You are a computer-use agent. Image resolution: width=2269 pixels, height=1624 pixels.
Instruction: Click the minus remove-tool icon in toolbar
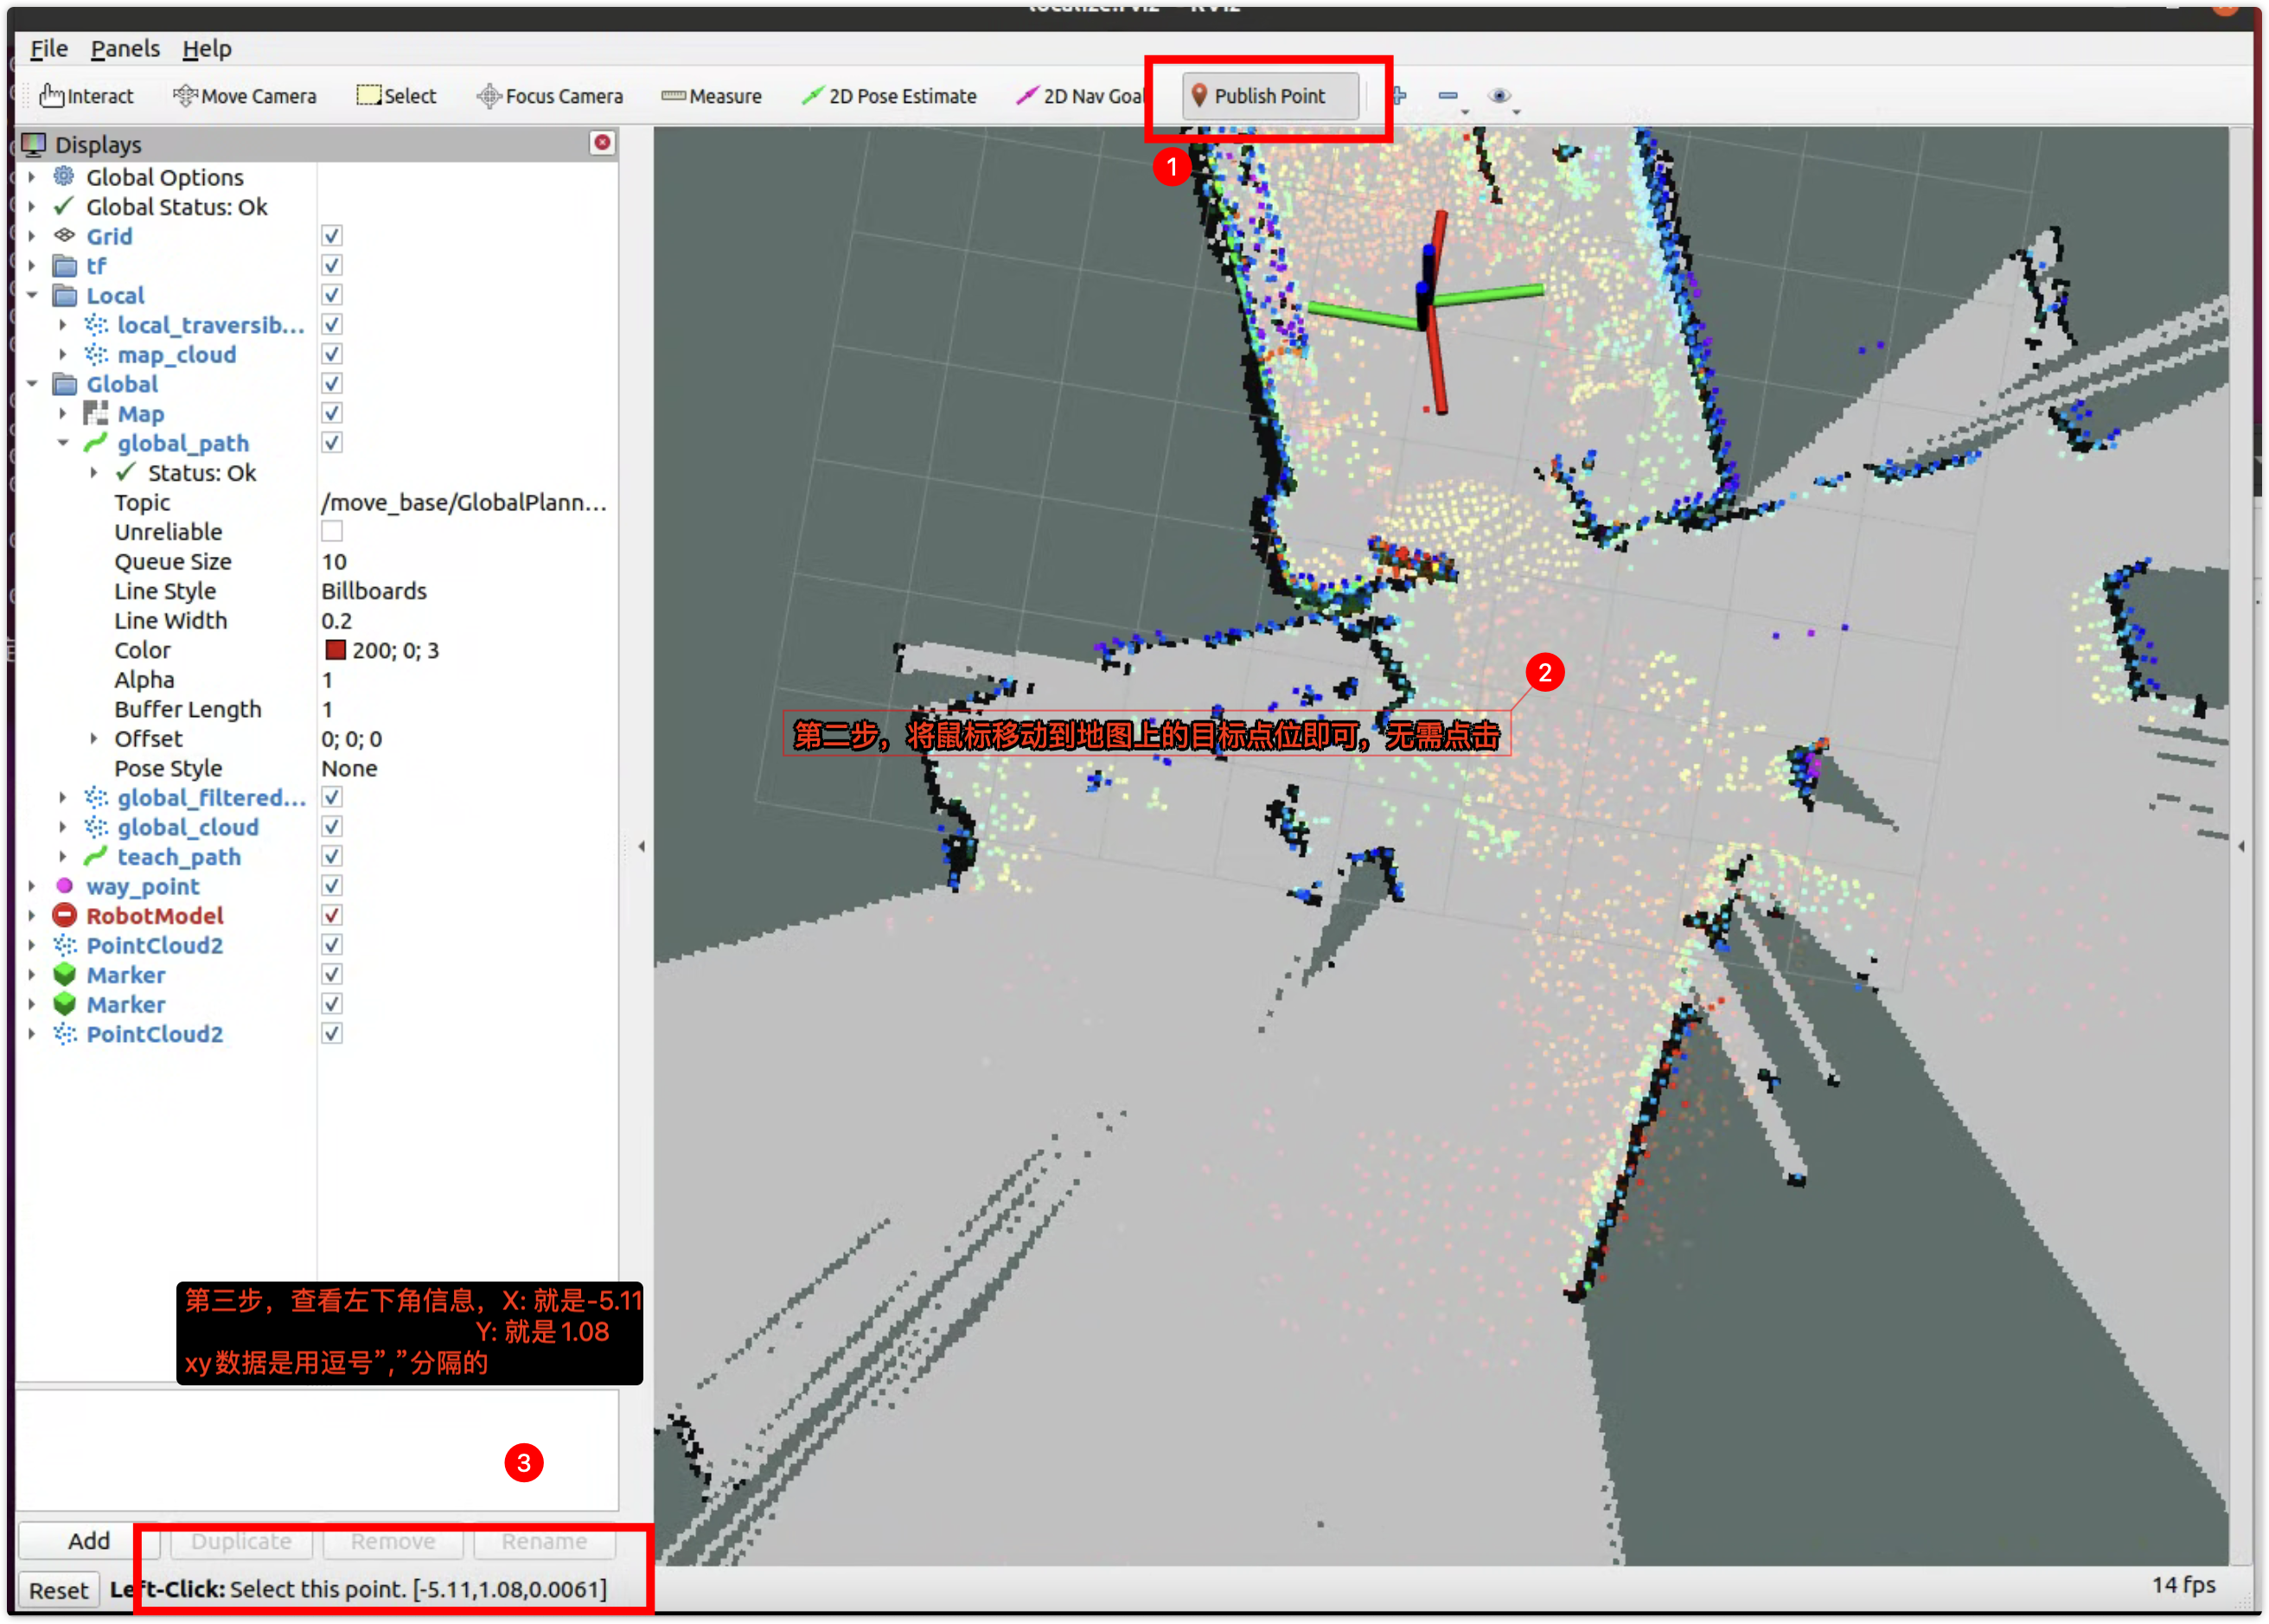(x=1447, y=96)
